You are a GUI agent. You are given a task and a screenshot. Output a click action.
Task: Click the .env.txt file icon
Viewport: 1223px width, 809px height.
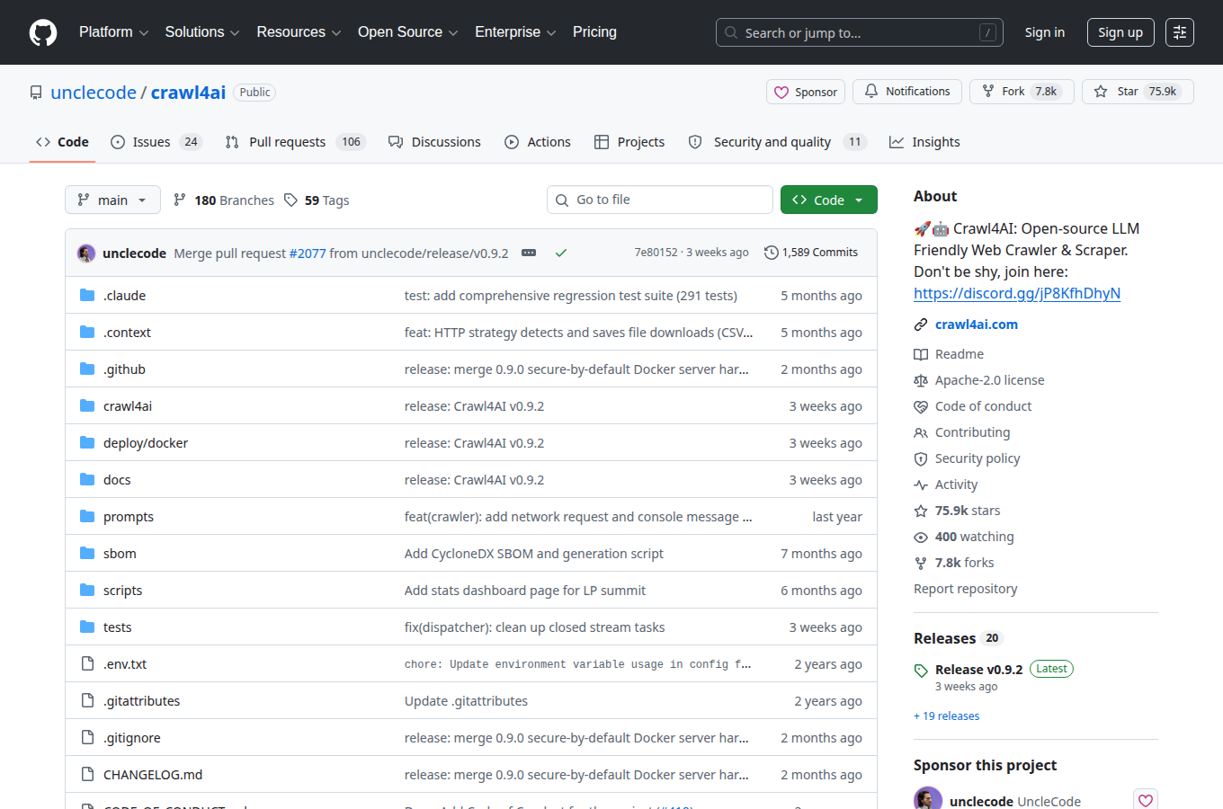coord(87,663)
